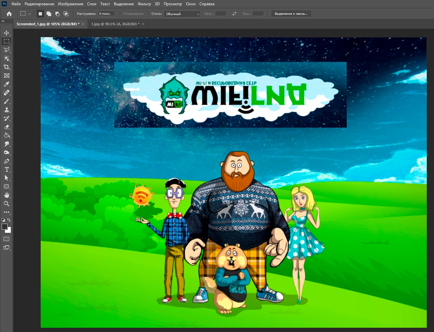Viewport: 434px width, 332px height.
Task: Click the Выс. height input field
Action: click(x=258, y=14)
